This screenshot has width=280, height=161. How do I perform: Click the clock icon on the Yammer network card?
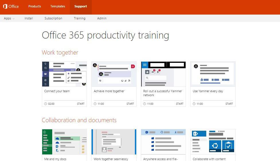145,104
